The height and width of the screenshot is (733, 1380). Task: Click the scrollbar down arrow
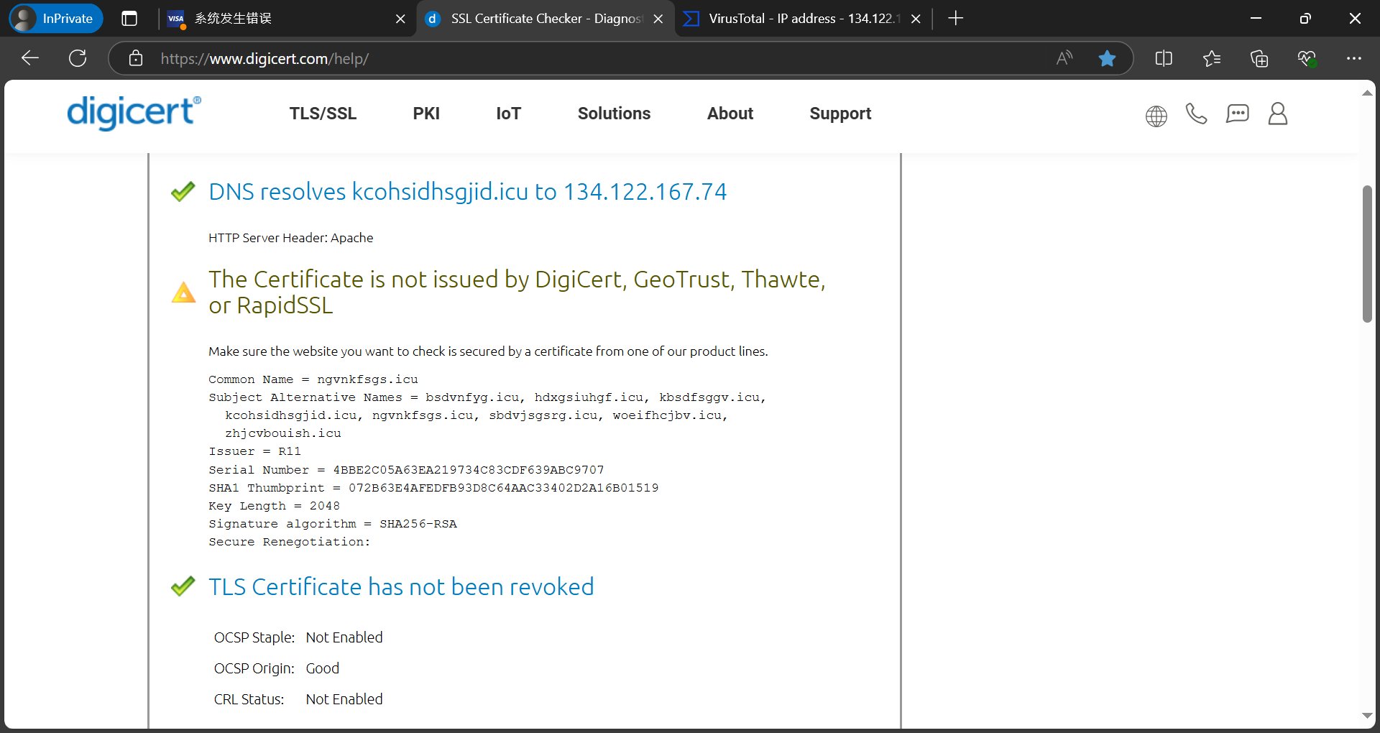(x=1367, y=716)
